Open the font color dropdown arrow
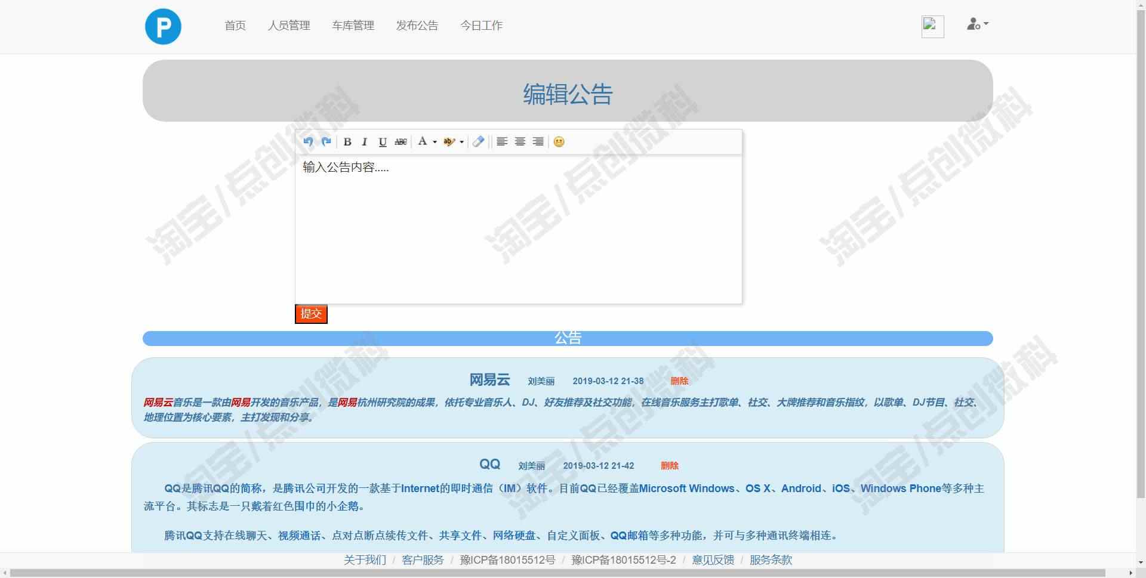 pos(435,142)
